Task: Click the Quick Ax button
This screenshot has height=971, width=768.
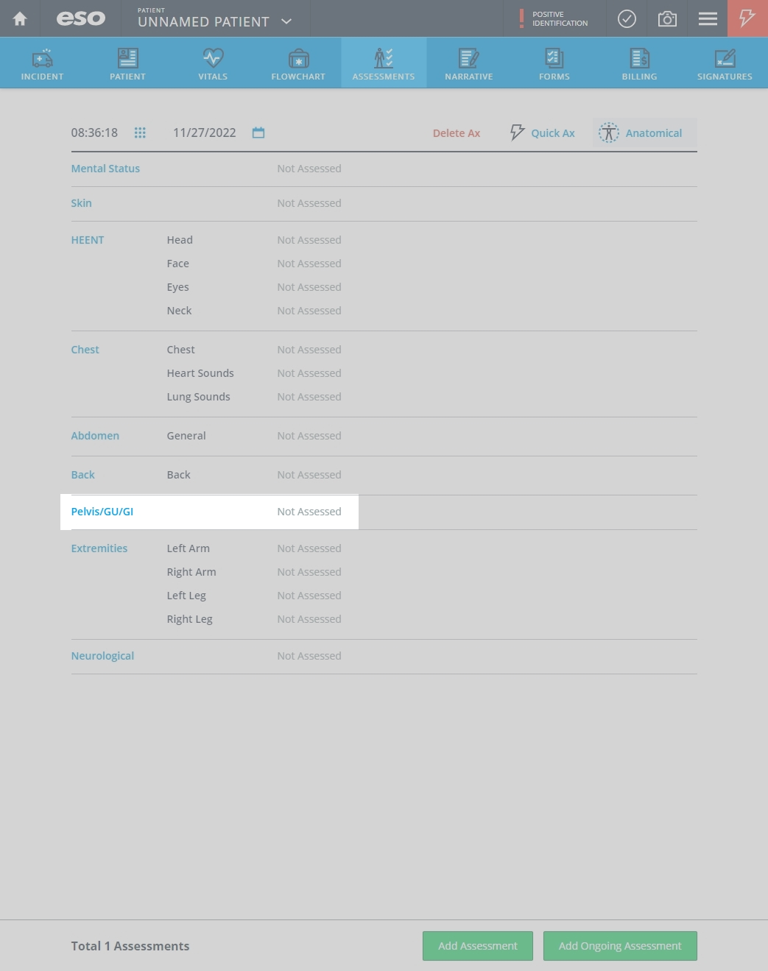Action: click(x=543, y=133)
